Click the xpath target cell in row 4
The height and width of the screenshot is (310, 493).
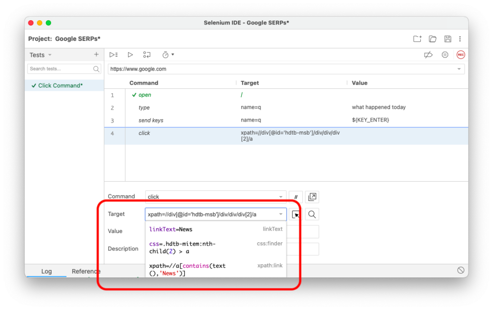pos(290,136)
